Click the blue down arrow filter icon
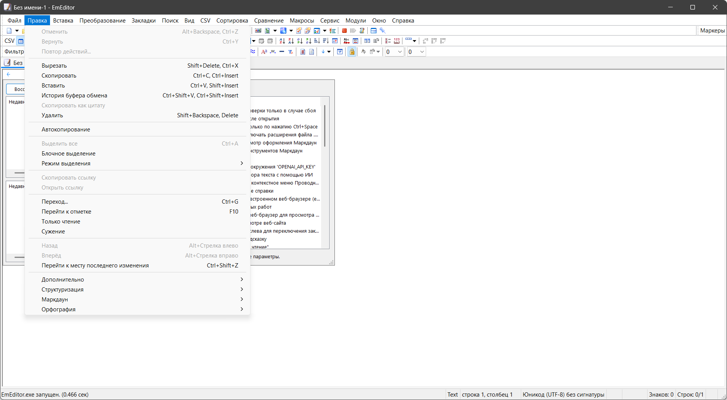Viewport: 727px width, 400px height. (323, 52)
